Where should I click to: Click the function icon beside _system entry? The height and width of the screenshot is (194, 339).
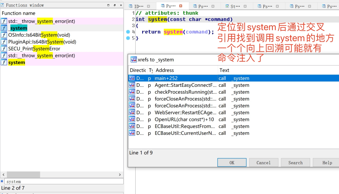4,28
